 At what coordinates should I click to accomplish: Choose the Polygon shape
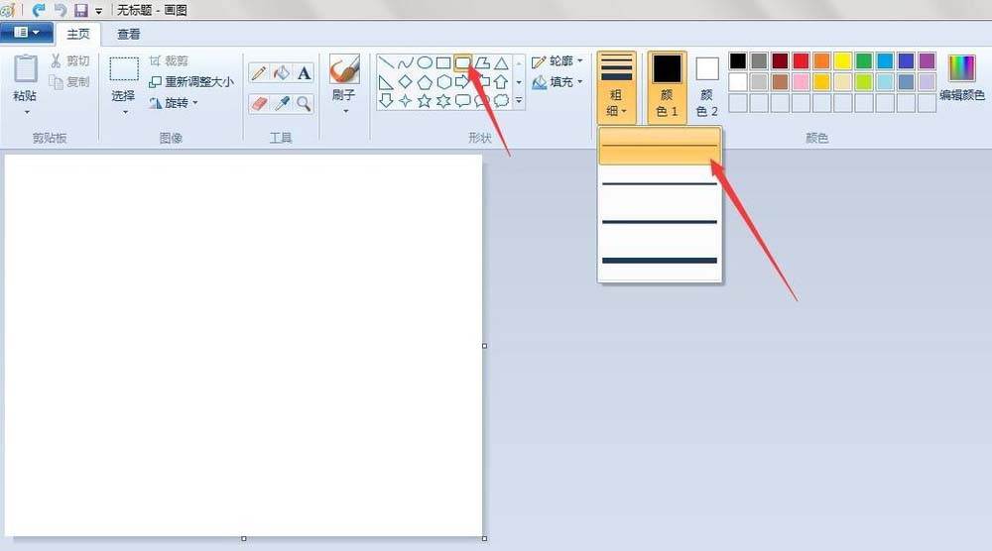tap(482, 62)
